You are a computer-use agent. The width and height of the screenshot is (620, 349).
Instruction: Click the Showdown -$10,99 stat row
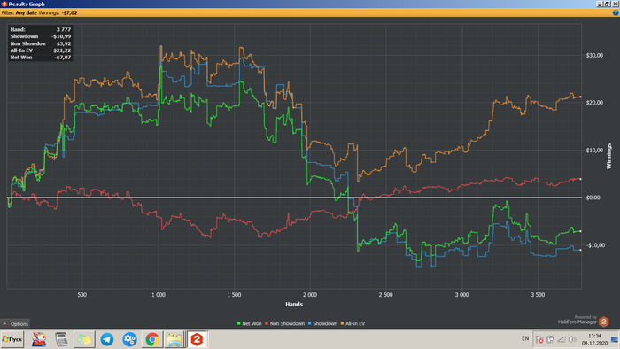point(41,36)
